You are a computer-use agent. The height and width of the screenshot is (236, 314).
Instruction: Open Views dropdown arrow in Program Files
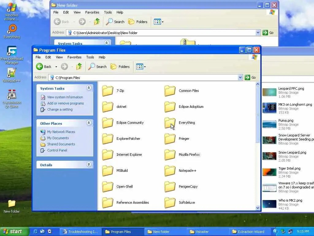coord(145,67)
